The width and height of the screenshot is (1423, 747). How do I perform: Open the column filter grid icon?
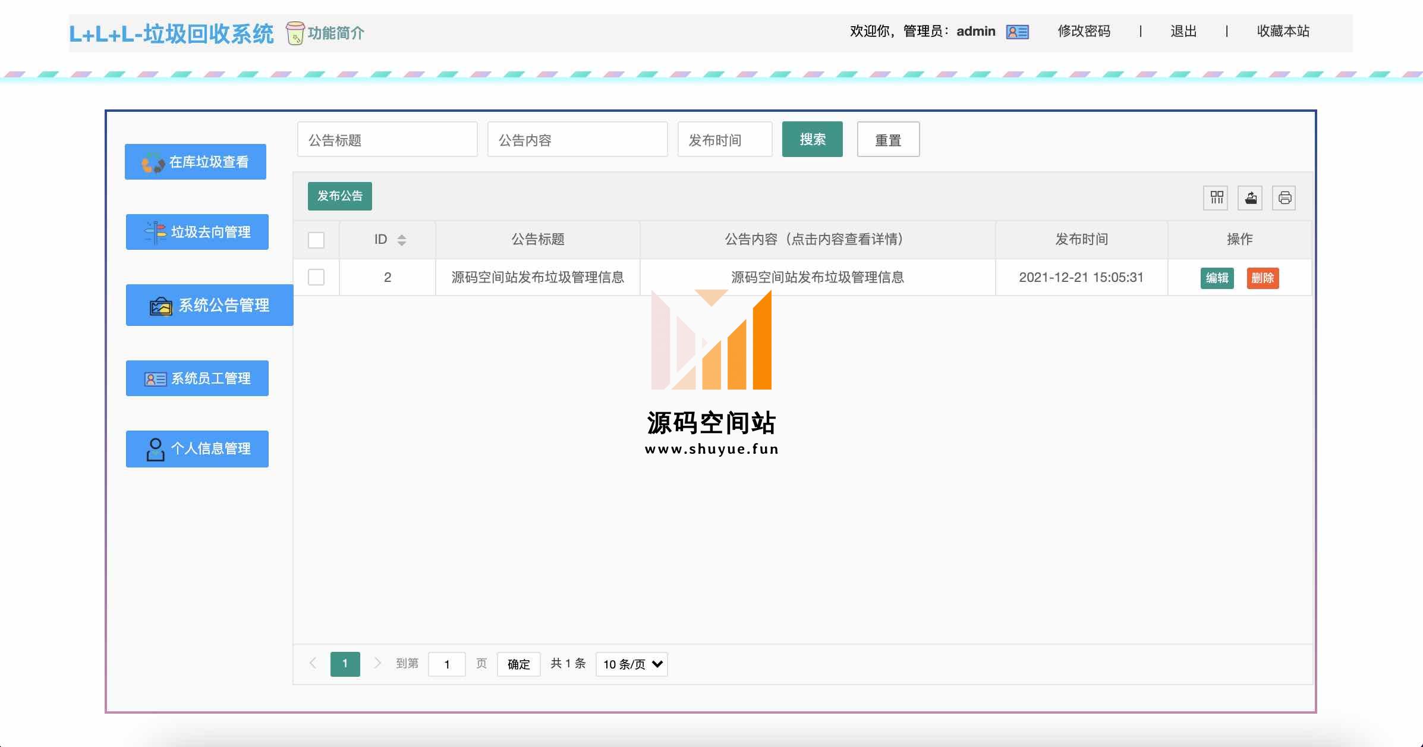[x=1216, y=197]
